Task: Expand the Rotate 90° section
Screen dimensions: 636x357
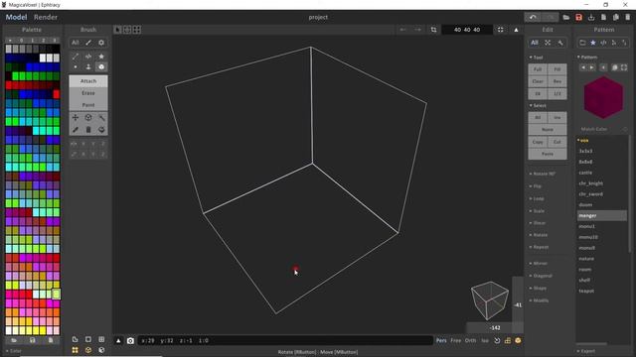Action: [543, 174]
